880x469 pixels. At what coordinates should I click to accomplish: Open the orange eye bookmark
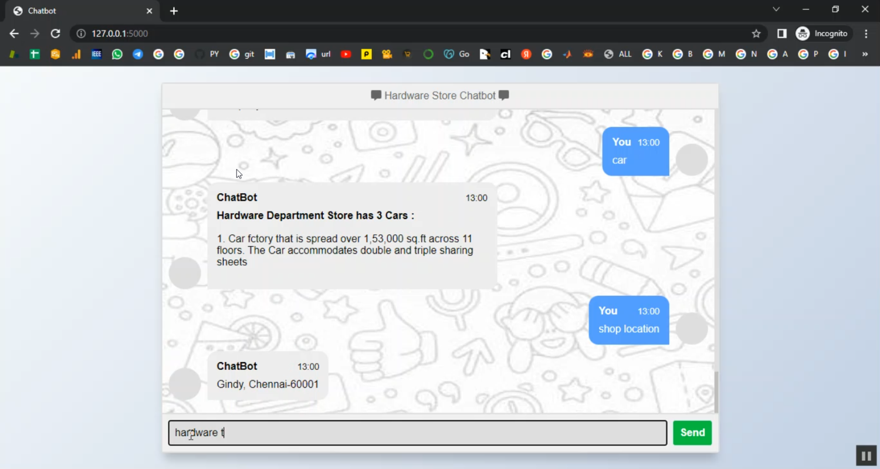point(588,54)
